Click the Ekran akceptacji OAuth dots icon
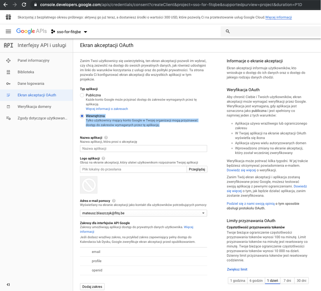Screen dimensions: 321x291 pyautogui.click(x=9, y=95)
